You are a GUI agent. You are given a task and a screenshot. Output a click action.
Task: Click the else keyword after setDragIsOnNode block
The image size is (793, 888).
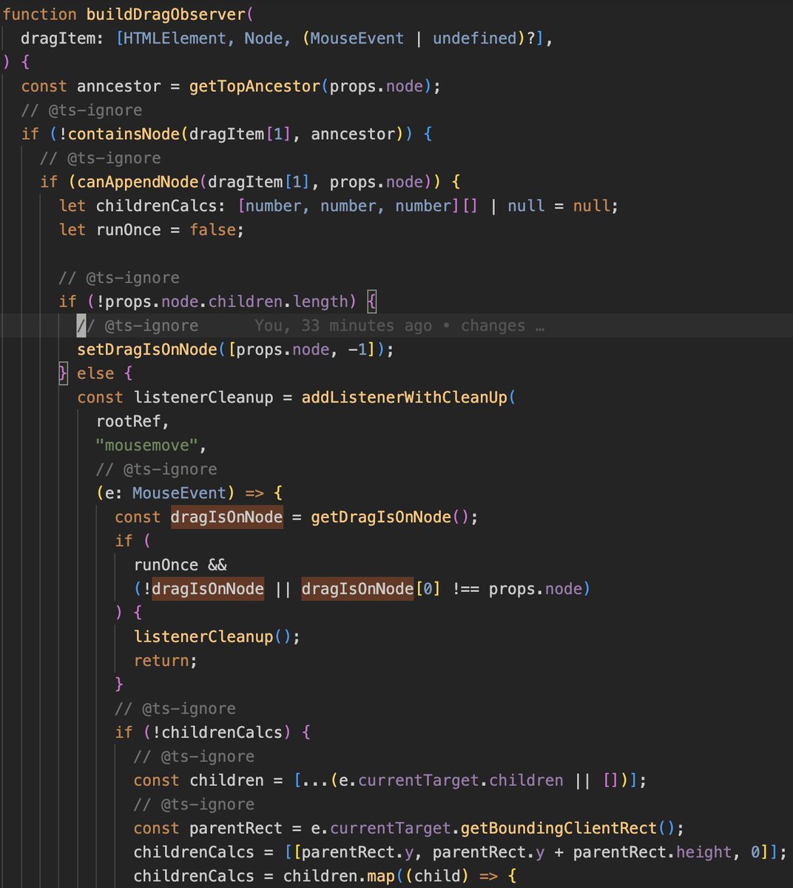(x=95, y=373)
